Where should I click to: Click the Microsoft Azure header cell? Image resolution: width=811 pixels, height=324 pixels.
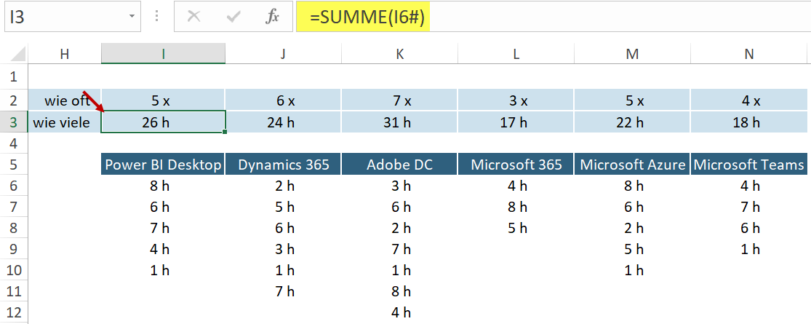pos(632,165)
